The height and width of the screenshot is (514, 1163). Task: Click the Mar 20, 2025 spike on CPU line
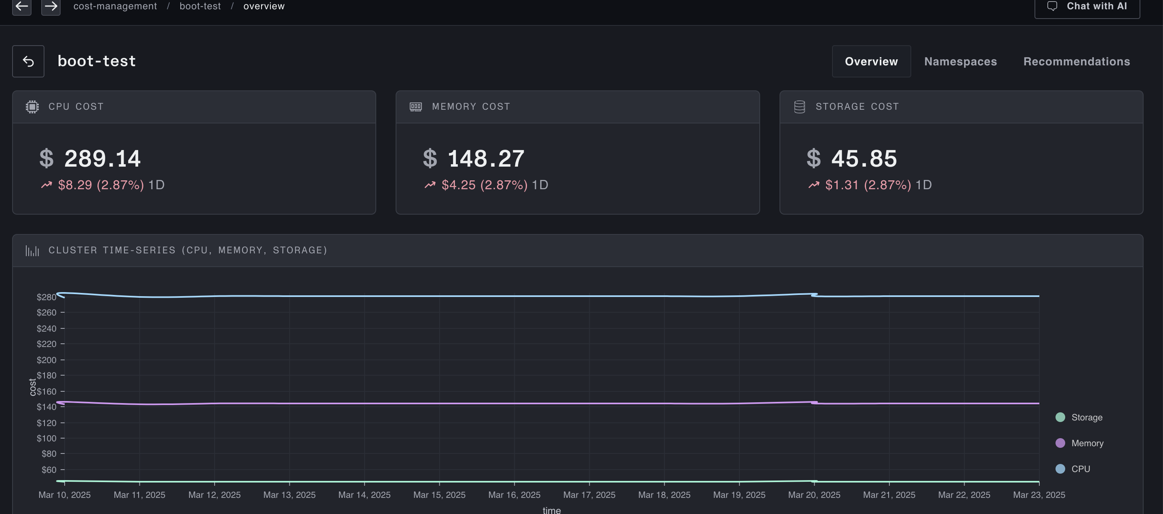coord(814,295)
